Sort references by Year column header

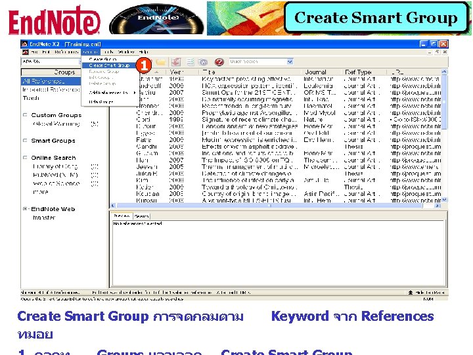coord(177,72)
